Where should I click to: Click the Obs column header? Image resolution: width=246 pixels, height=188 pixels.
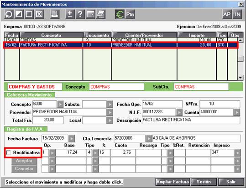[x=235, y=35]
